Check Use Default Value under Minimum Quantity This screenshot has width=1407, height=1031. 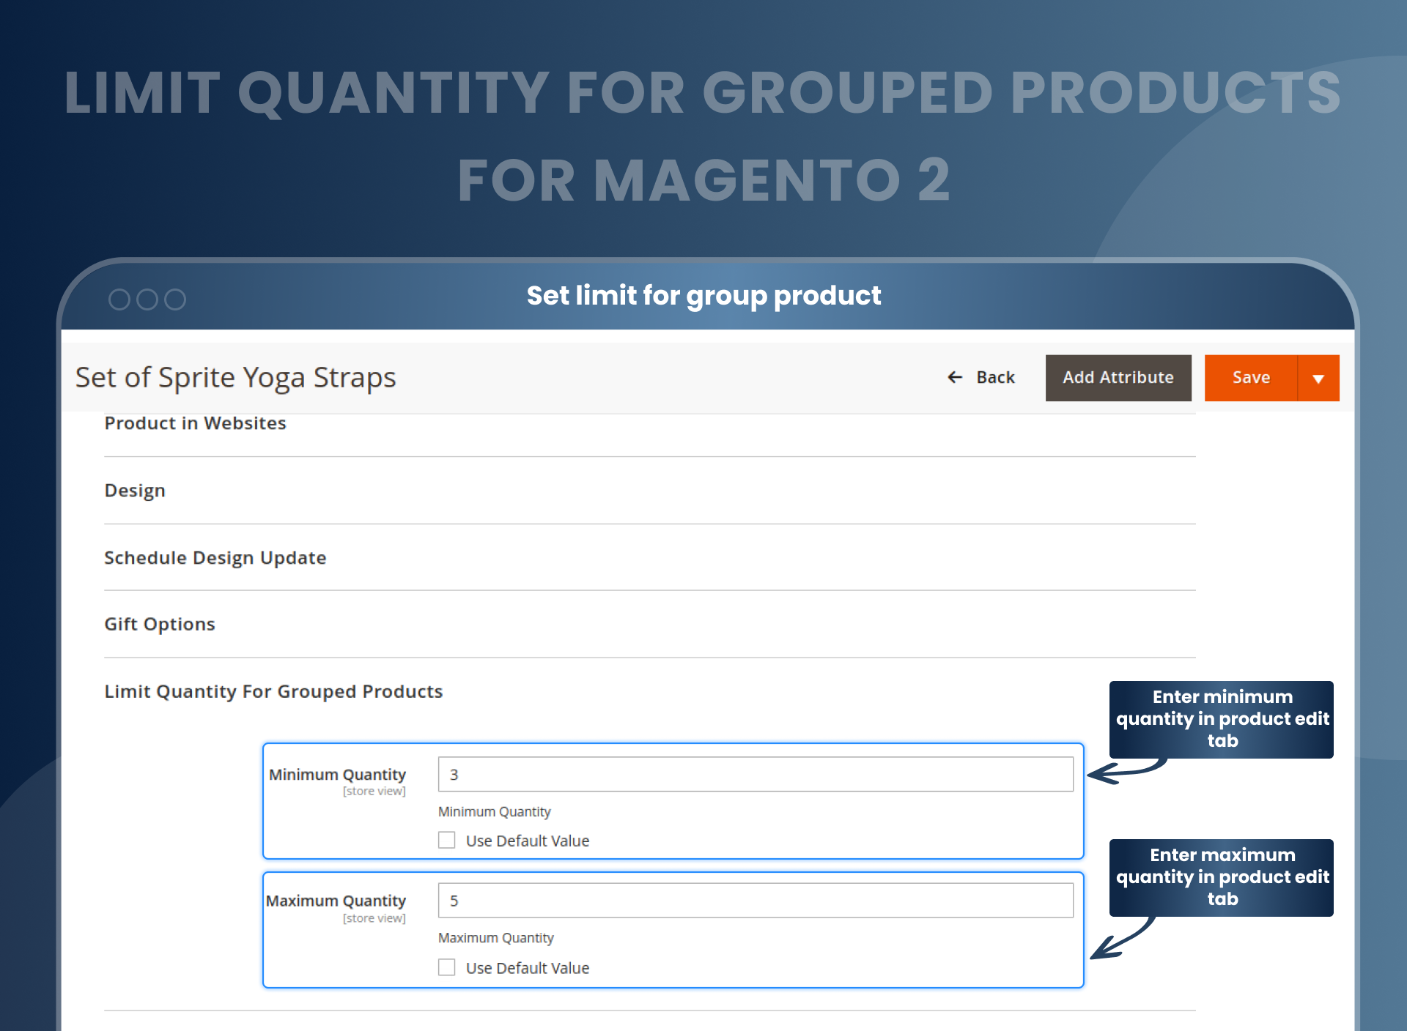pyautogui.click(x=447, y=840)
